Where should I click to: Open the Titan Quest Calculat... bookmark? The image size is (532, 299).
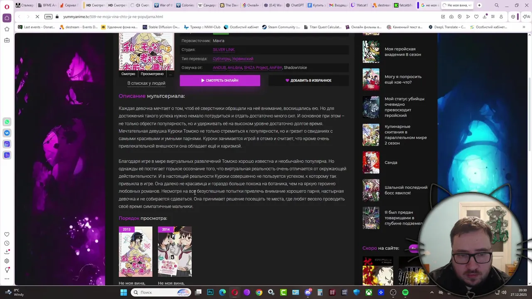tap(322, 27)
